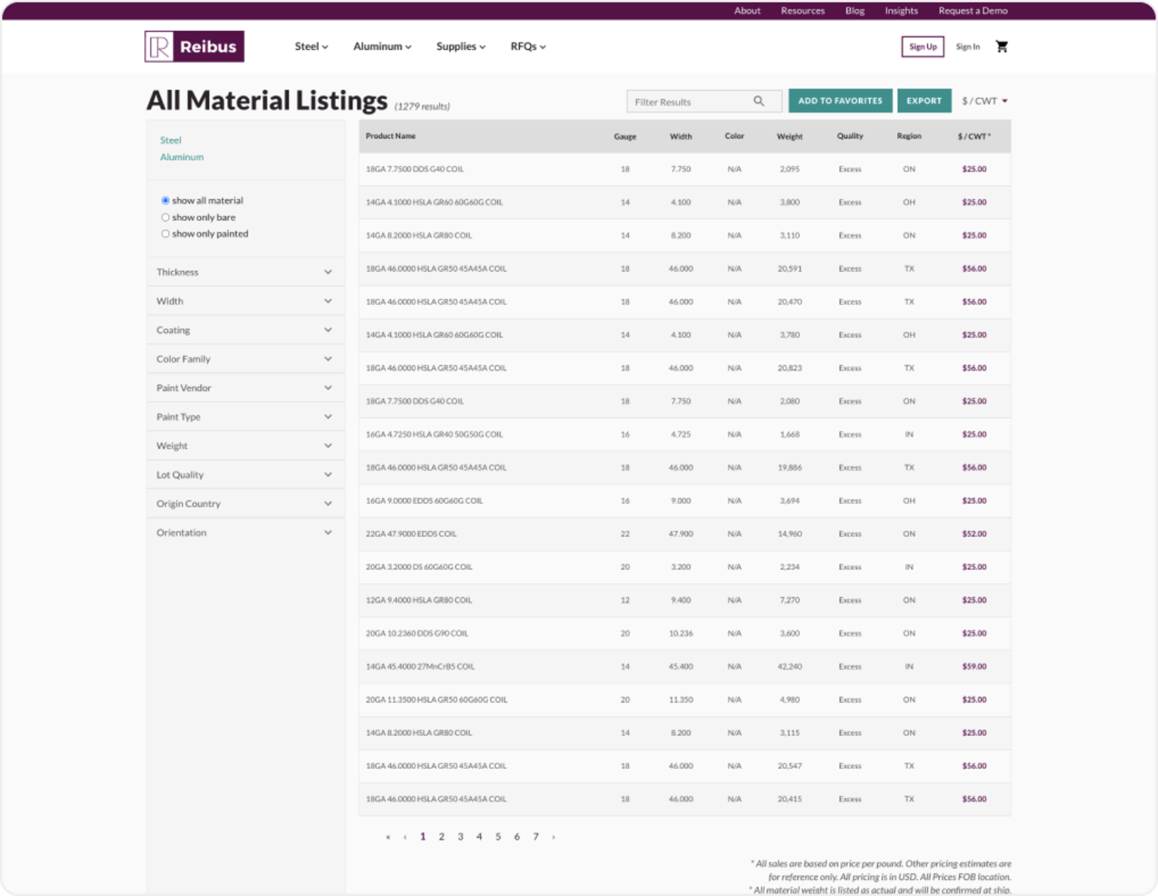The image size is (1158, 896).
Task: Go to next page arrow
Action: point(553,836)
